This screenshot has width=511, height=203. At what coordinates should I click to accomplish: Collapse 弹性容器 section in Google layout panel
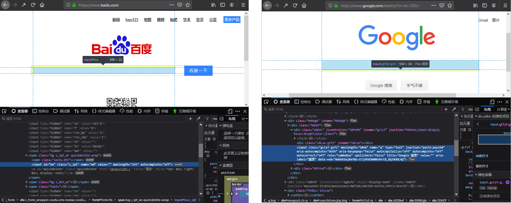pyautogui.click(x=476, y=175)
